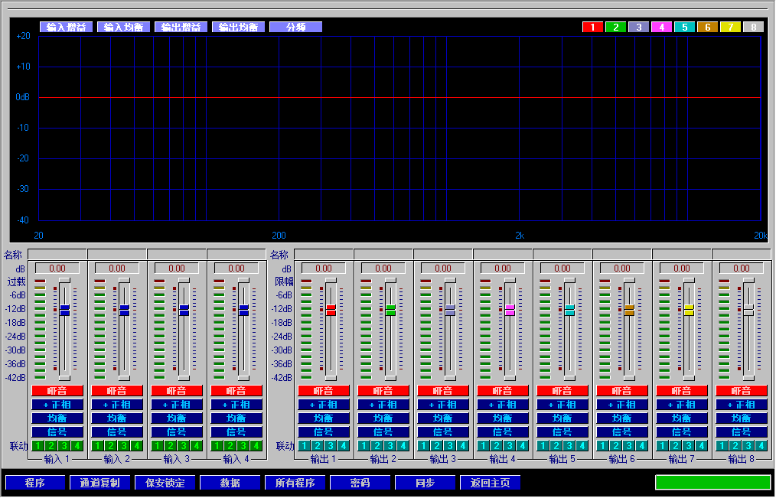The width and height of the screenshot is (776, 498).
Task: Toggle link button 1 under 输入 4
Action: point(217,446)
